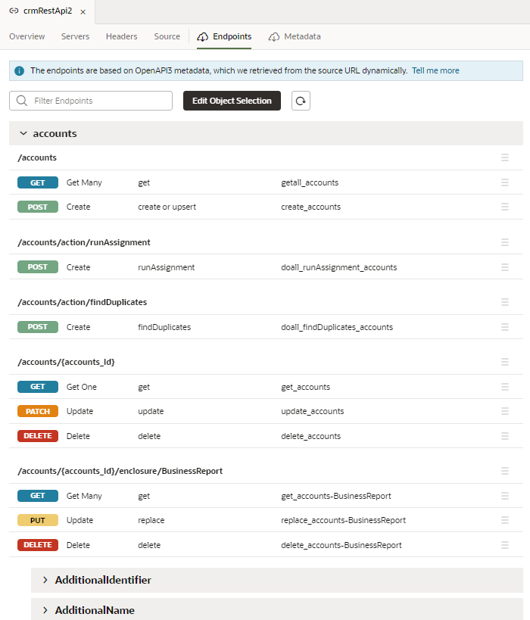
Task: Open the hamburger menu on doall_runAssignment_accounts row
Action: (x=505, y=266)
